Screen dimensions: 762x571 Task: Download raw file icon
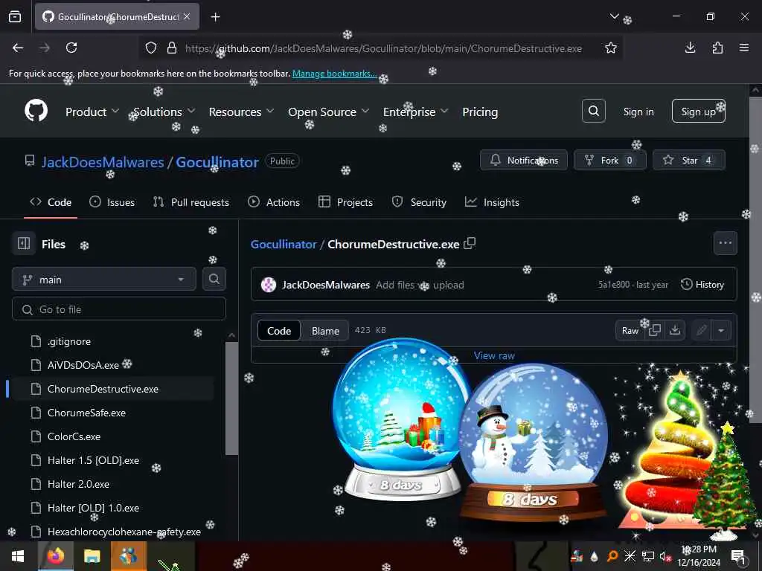tap(675, 330)
